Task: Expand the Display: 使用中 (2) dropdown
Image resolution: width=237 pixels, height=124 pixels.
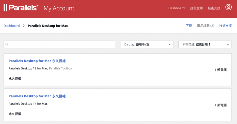Action: [x=147, y=44]
